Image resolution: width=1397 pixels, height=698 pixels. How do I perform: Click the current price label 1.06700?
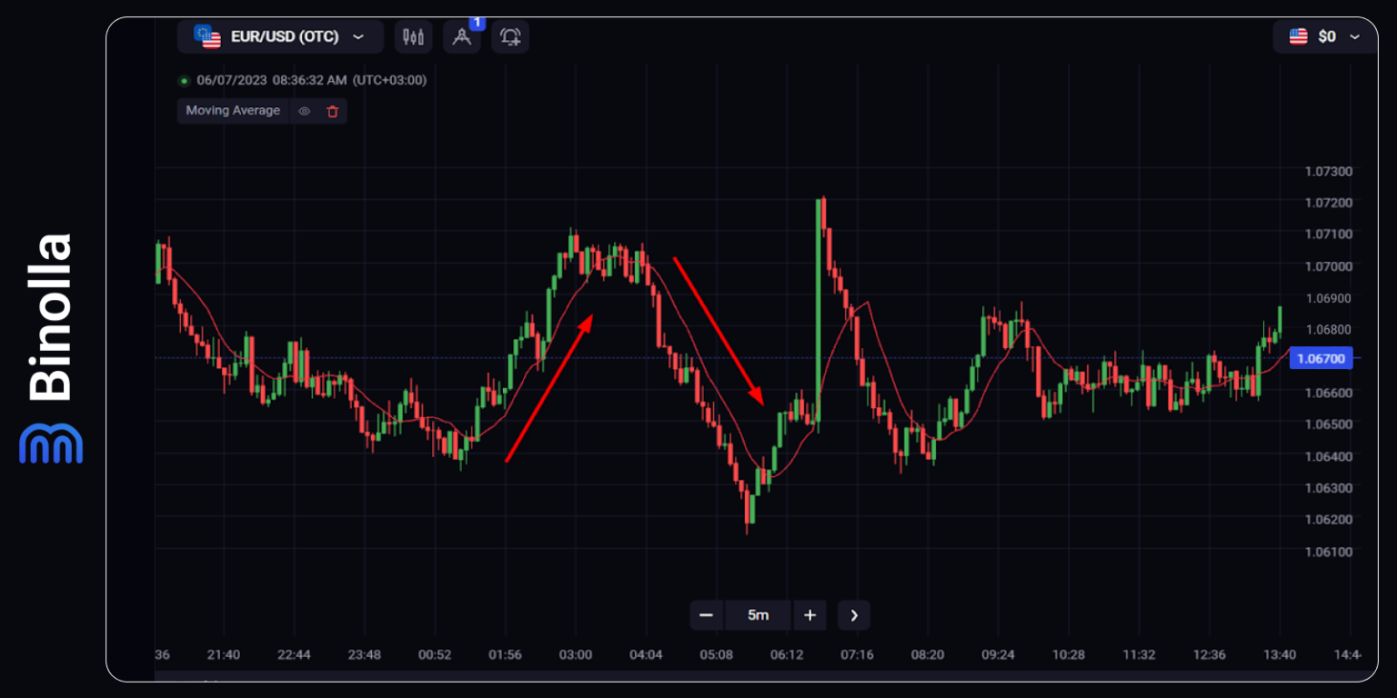(x=1321, y=358)
